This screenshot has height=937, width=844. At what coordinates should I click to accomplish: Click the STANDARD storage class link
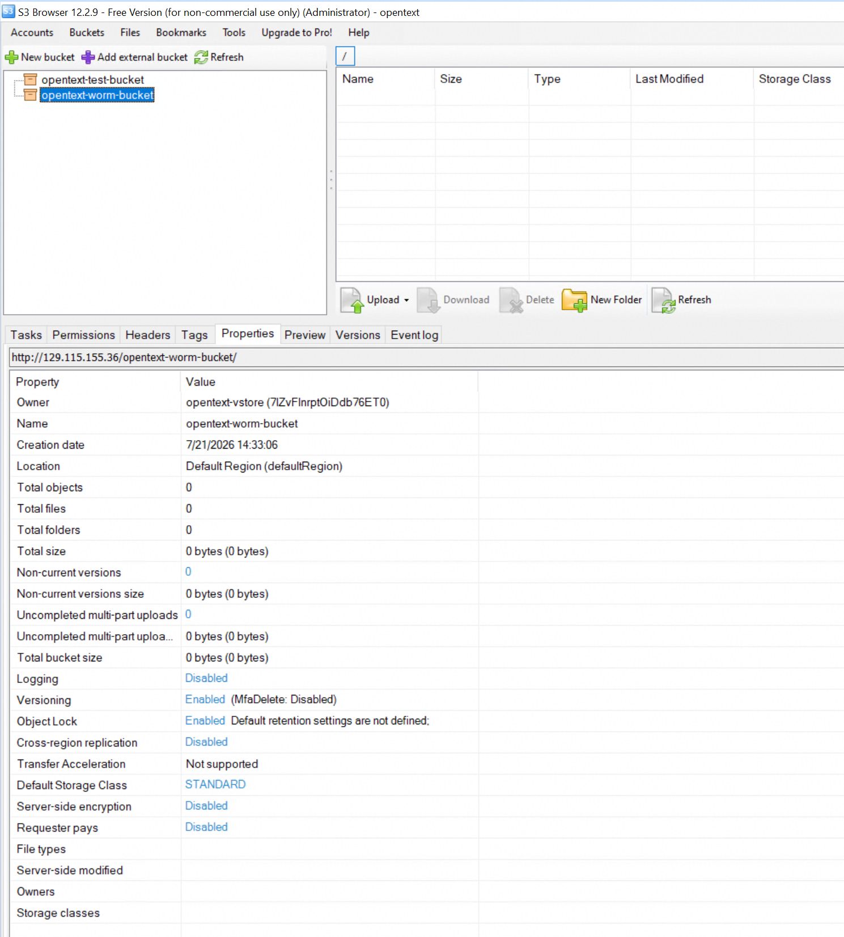coord(215,784)
